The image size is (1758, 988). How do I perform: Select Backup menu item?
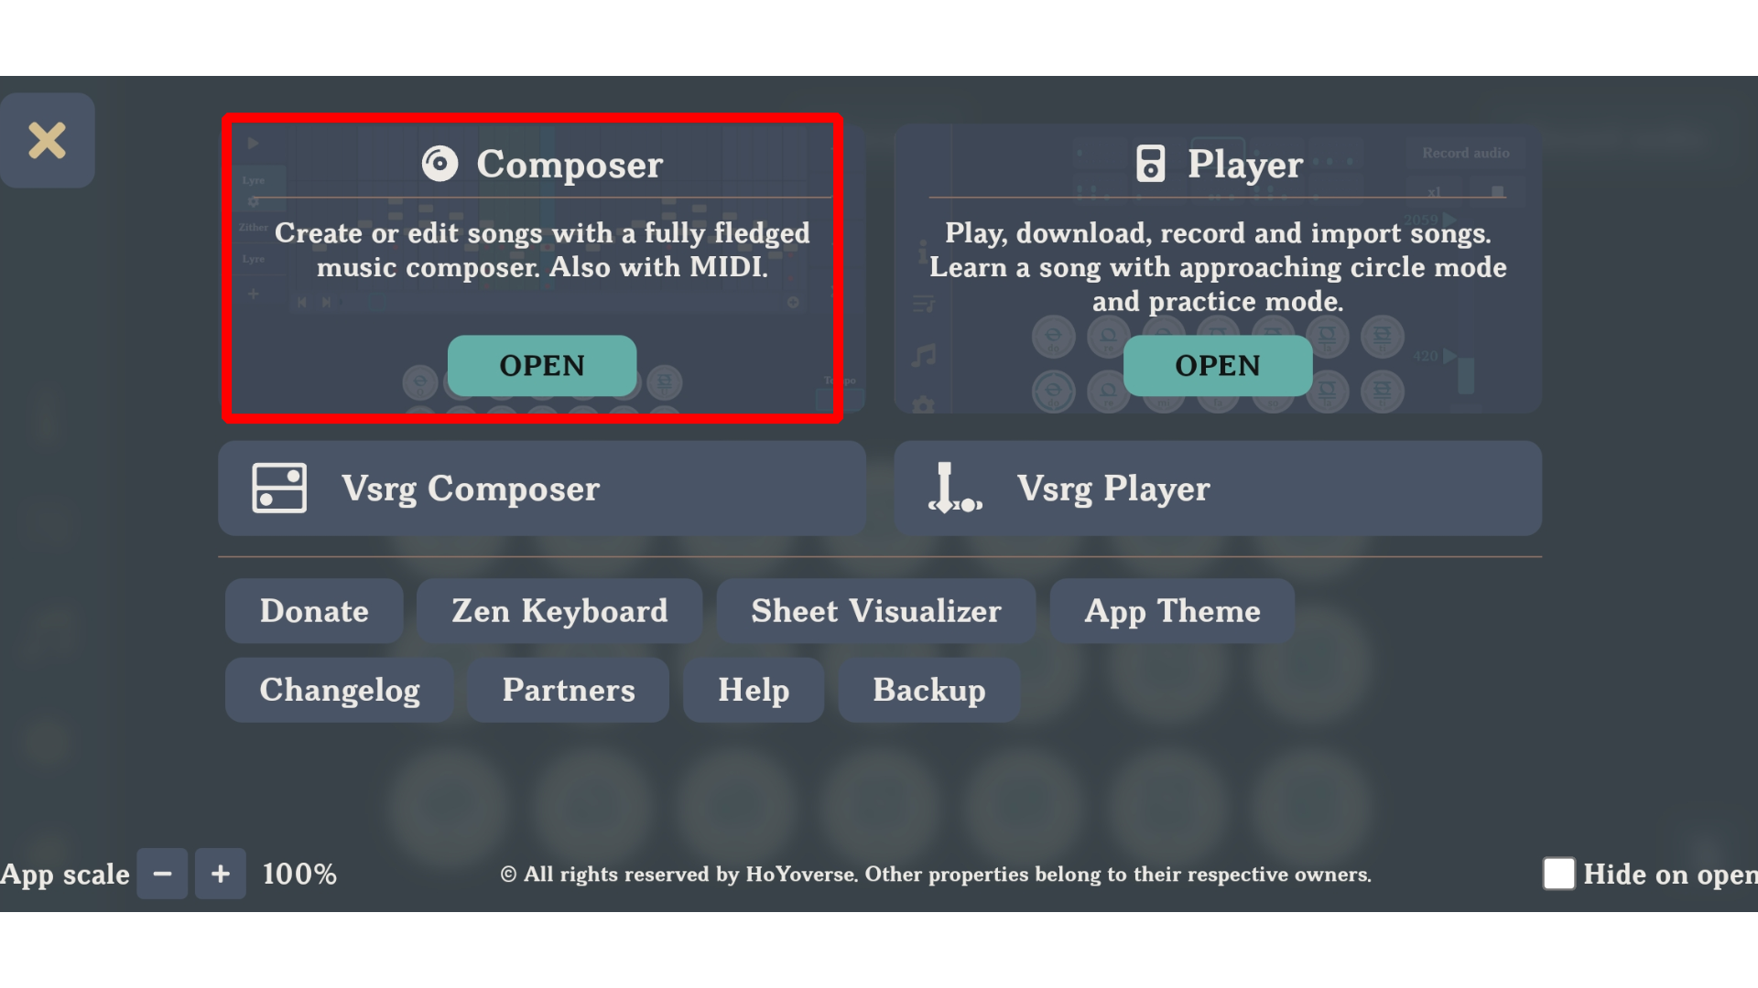coord(928,688)
